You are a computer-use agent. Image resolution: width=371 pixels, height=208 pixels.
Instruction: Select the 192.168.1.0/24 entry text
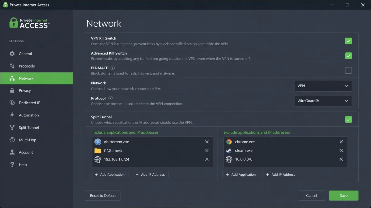117,159
